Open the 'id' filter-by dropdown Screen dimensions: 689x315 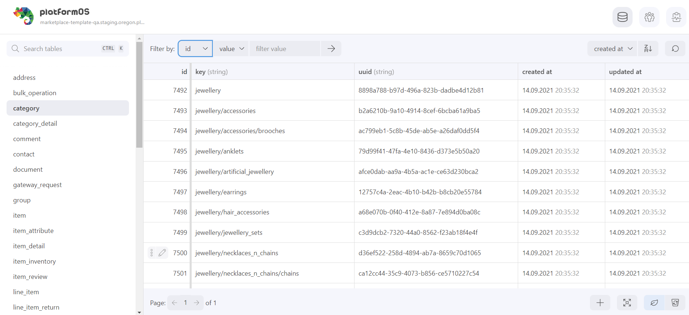196,48
